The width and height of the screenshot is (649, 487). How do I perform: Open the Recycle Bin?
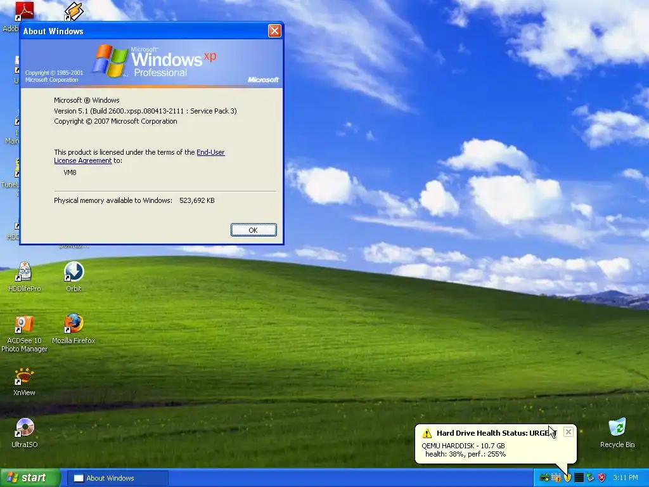point(617,433)
